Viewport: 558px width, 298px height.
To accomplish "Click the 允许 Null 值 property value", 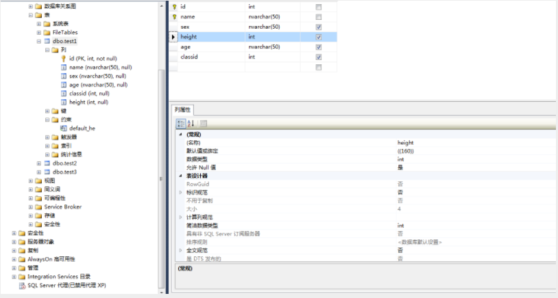I will pos(476,167).
